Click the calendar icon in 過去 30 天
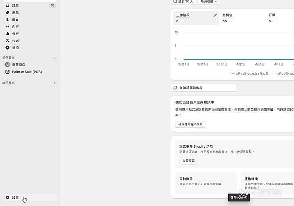 (x=175, y=1)
